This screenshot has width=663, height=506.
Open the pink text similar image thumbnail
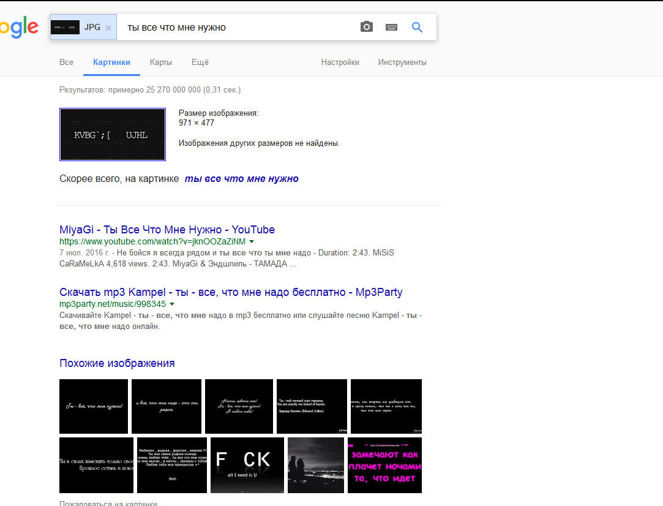pos(385,466)
